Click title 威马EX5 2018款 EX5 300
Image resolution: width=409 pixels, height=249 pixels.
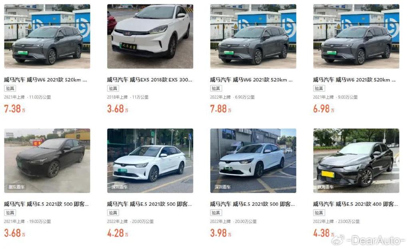(149, 80)
